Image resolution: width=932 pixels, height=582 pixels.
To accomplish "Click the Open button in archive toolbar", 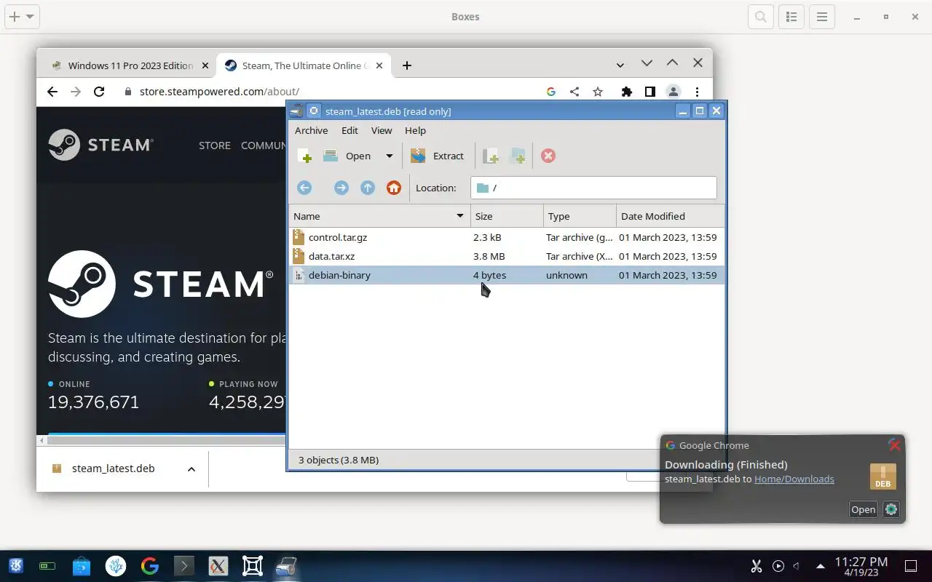I will click(x=347, y=156).
